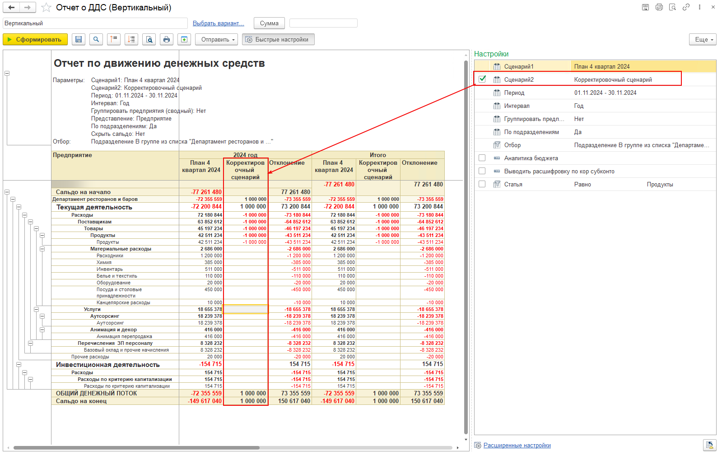Click the Вертикальный variant name field
The height and width of the screenshot is (455, 722).
pyautogui.click(x=95, y=23)
